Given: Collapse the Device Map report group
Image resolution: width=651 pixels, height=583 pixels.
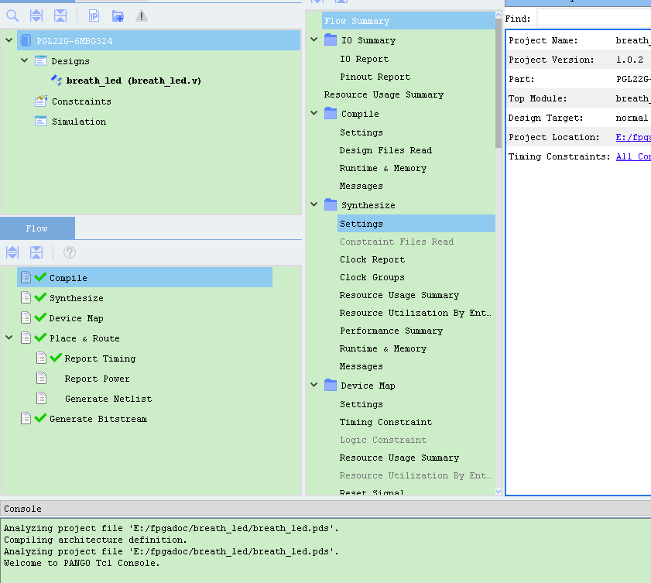Looking at the screenshot, I should [x=314, y=385].
